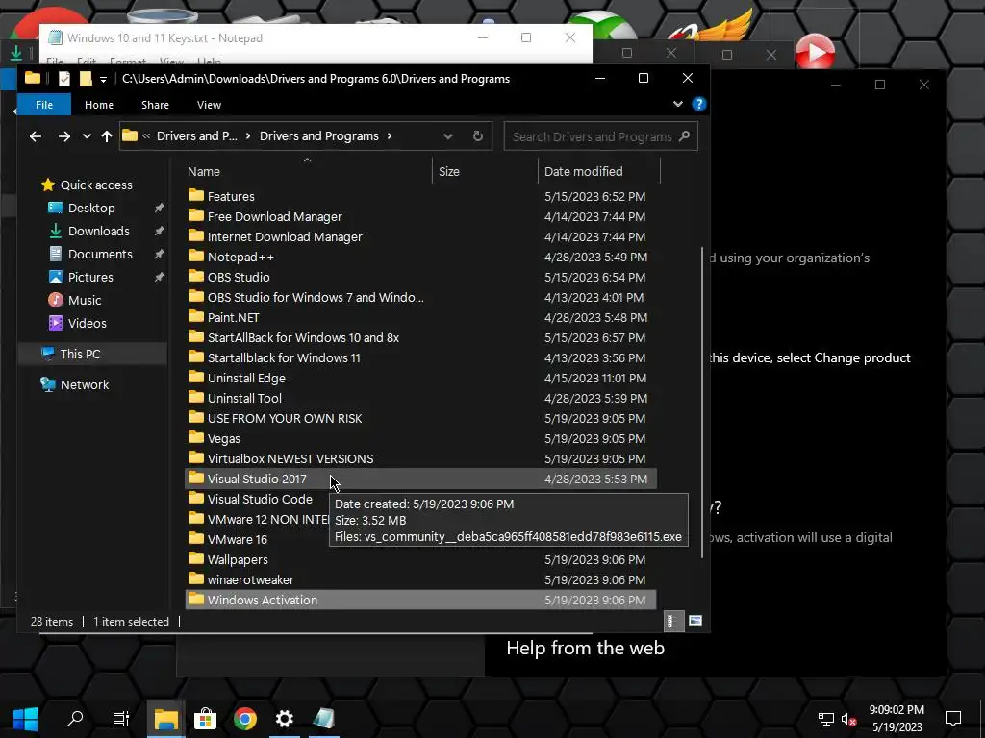Screen dimensions: 985x738
Task: Open the File ribbon tab
Action: [44, 105]
